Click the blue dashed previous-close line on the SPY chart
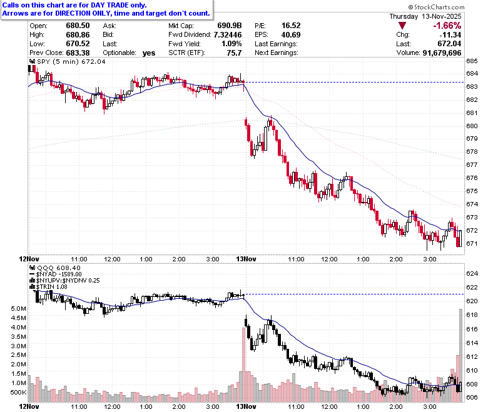 tap(355, 83)
